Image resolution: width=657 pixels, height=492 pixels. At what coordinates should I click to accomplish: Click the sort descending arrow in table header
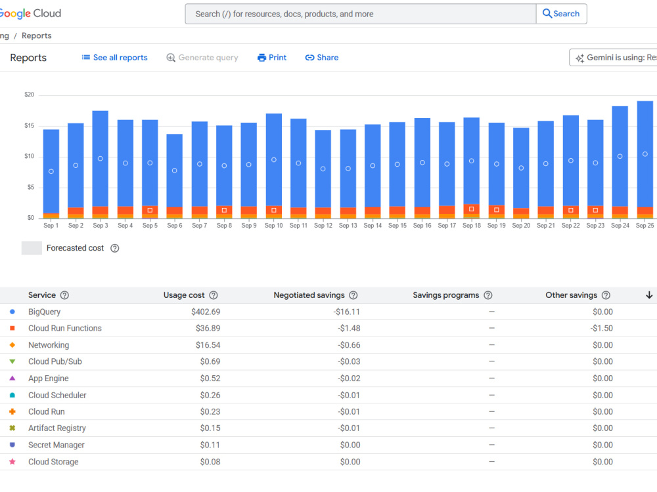click(x=649, y=295)
